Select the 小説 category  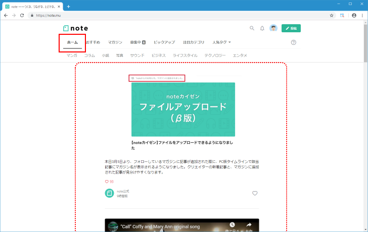pos(106,55)
